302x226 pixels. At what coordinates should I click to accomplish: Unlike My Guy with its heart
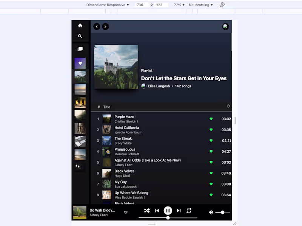(211, 184)
